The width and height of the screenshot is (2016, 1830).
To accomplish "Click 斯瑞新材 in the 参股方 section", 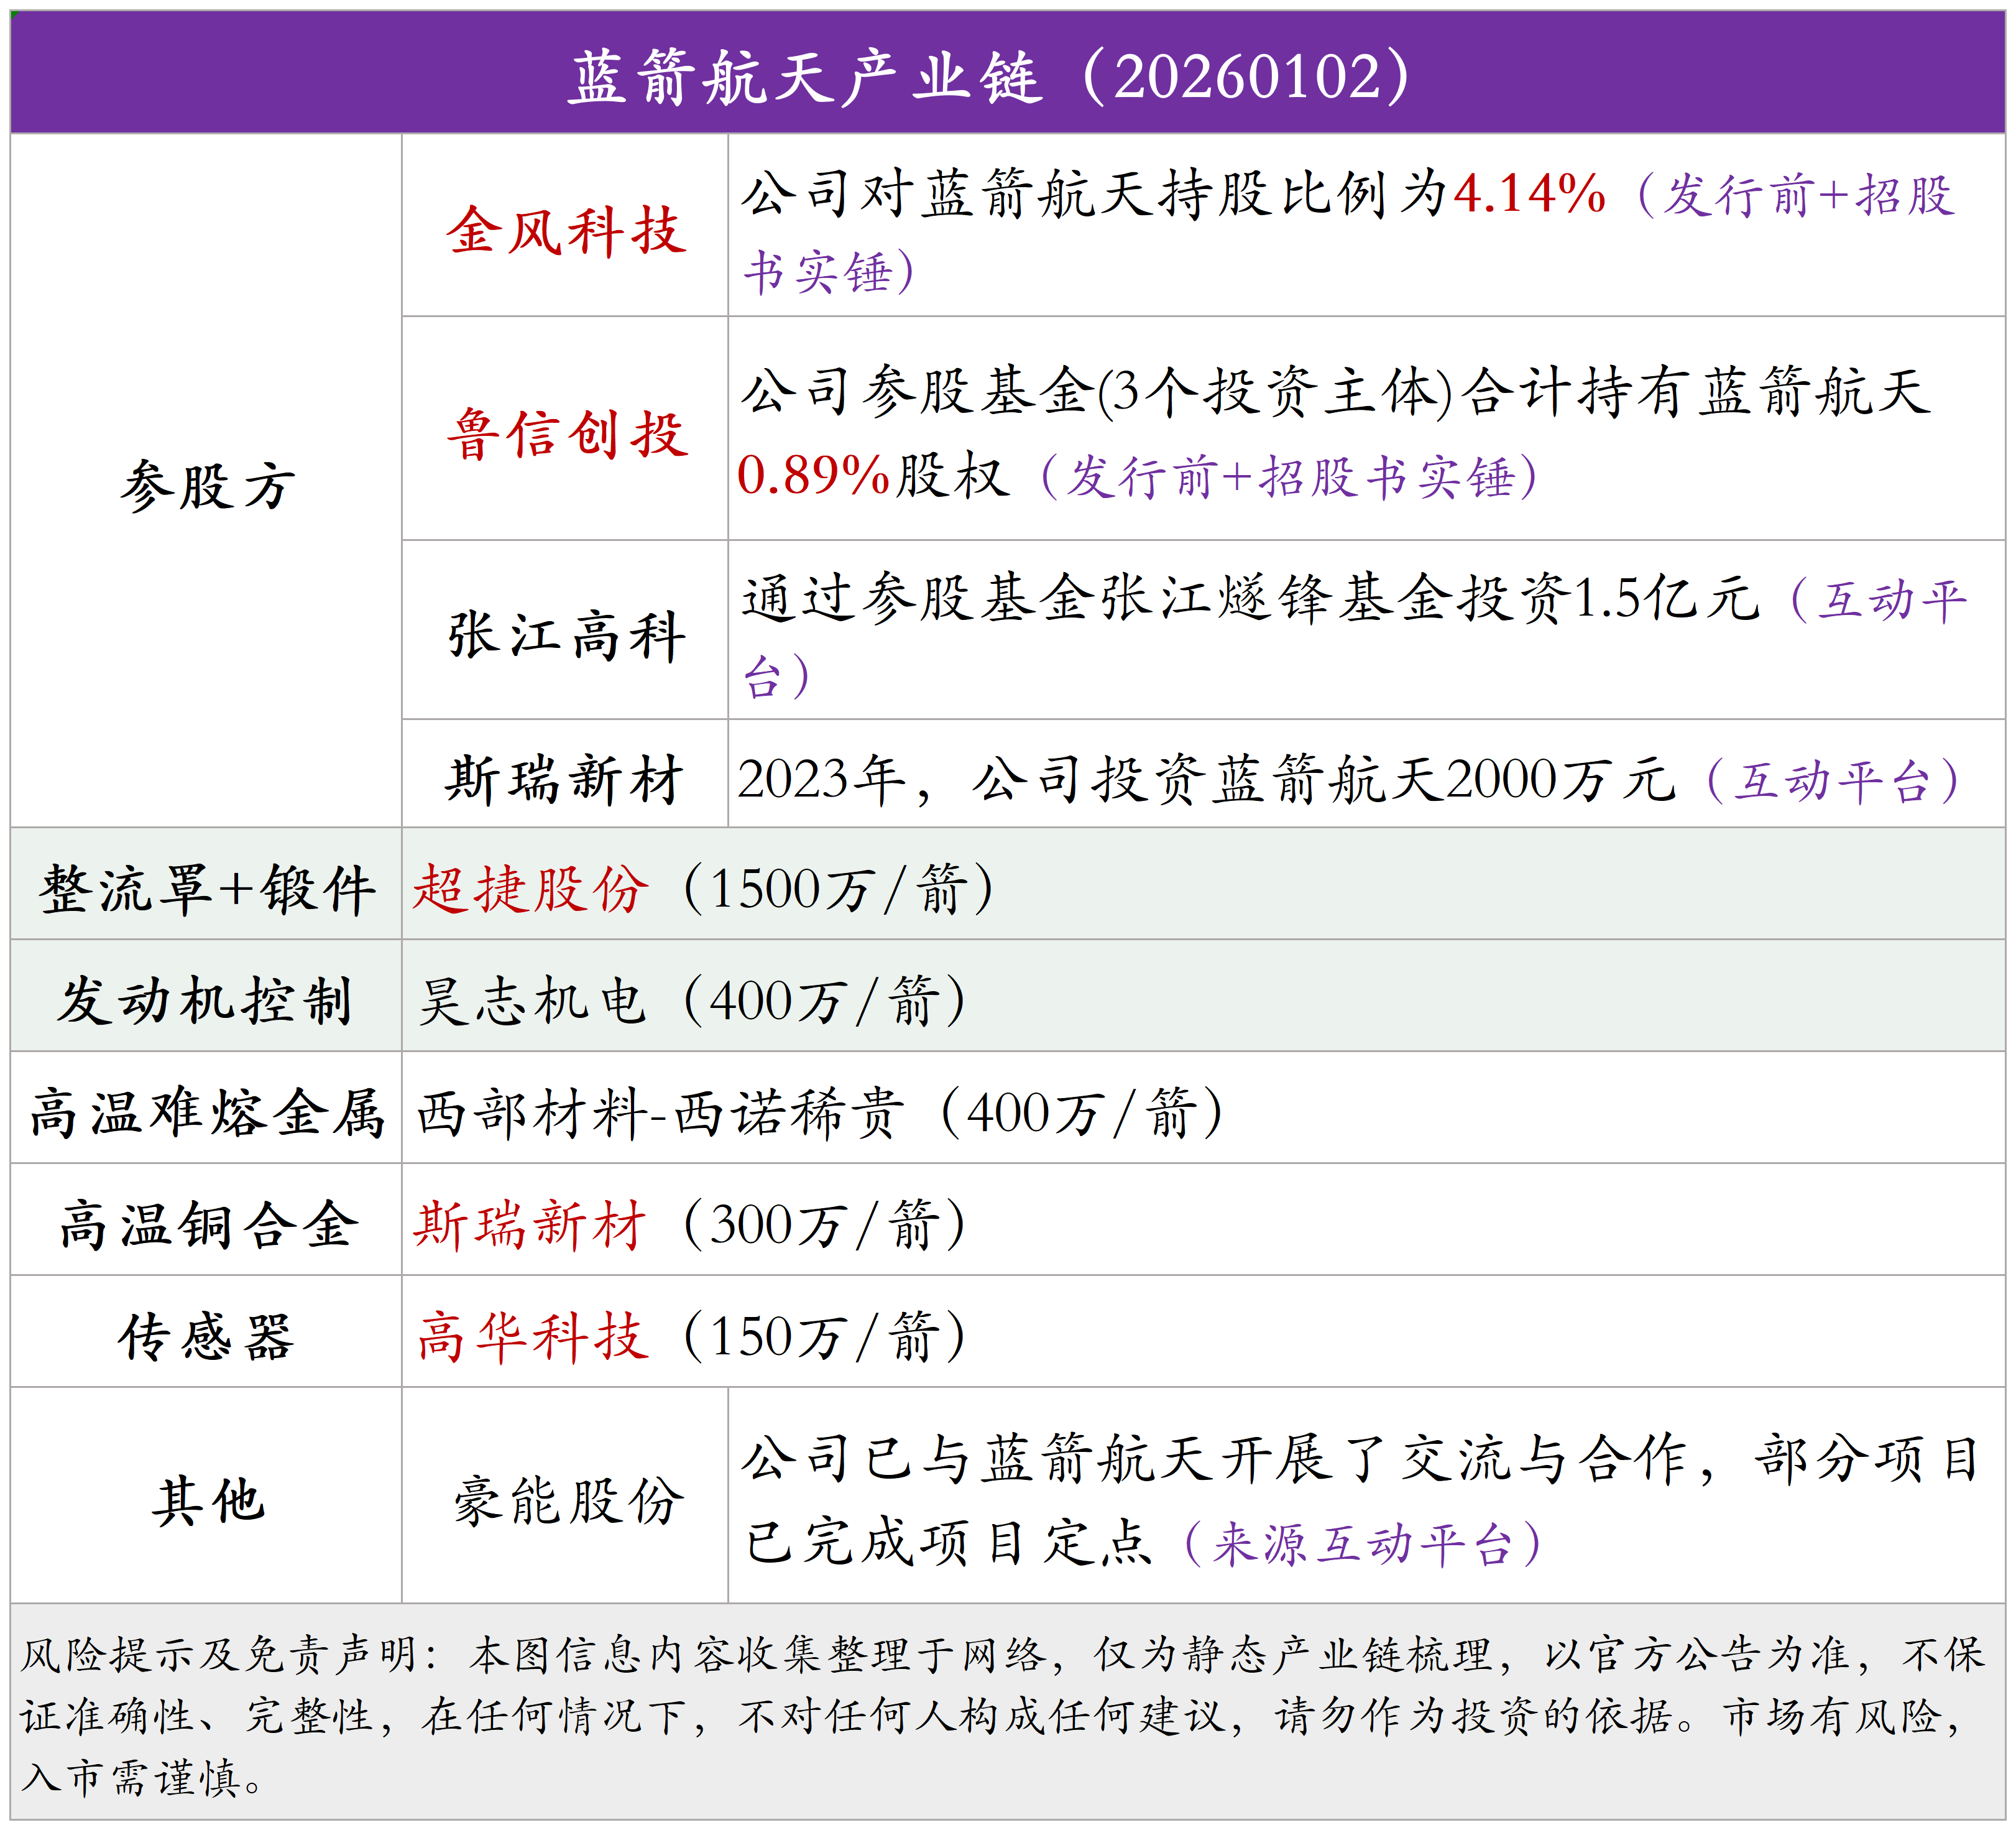I will click(566, 779).
